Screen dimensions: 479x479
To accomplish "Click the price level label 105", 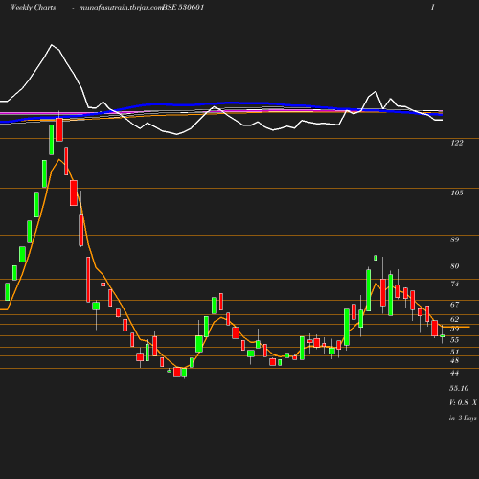I will pyautogui.click(x=457, y=193).
